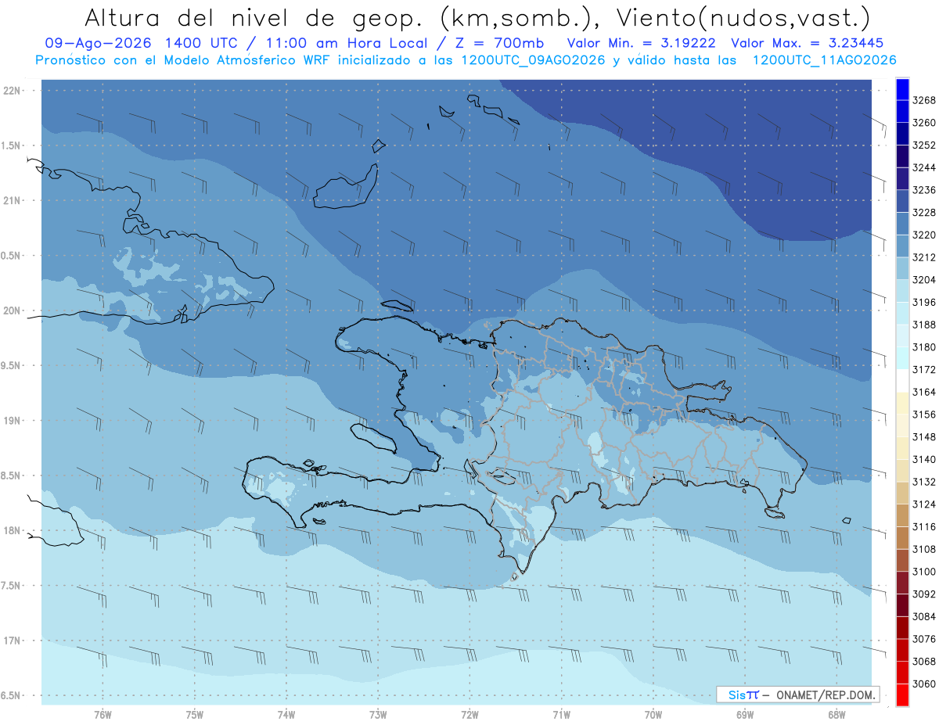
Task: Click the white swatch between 3172 and 3164
Action: (902, 381)
